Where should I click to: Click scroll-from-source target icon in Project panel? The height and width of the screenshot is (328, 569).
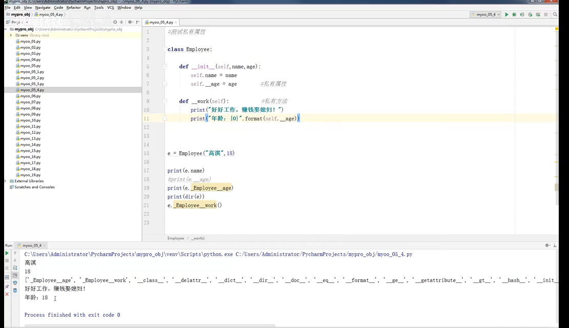pyautogui.click(x=115, y=22)
